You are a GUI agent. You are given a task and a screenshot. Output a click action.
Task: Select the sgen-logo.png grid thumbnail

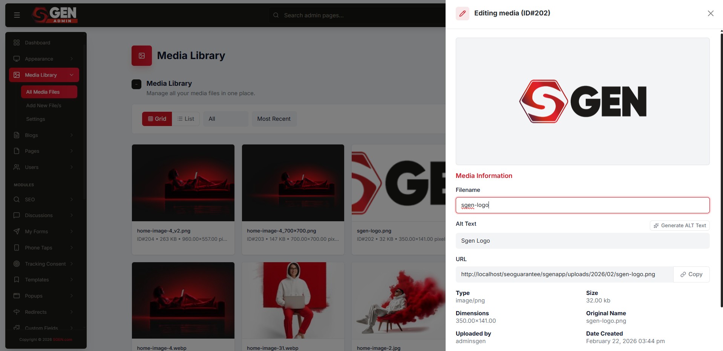click(x=398, y=183)
